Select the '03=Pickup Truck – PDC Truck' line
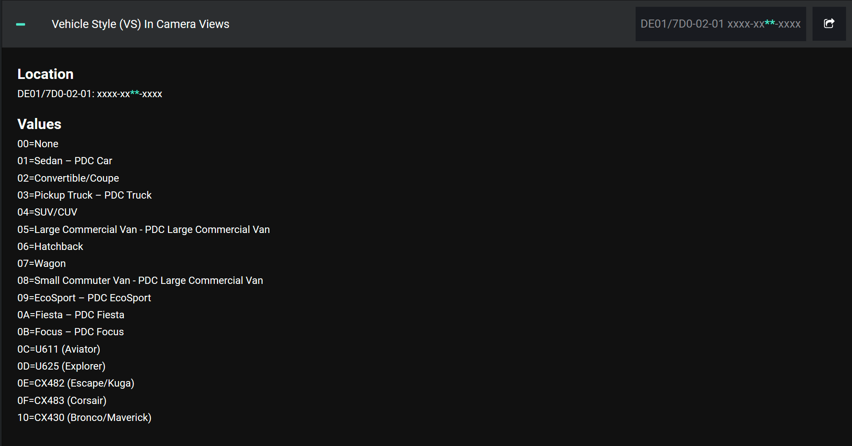 coord(84,195)
